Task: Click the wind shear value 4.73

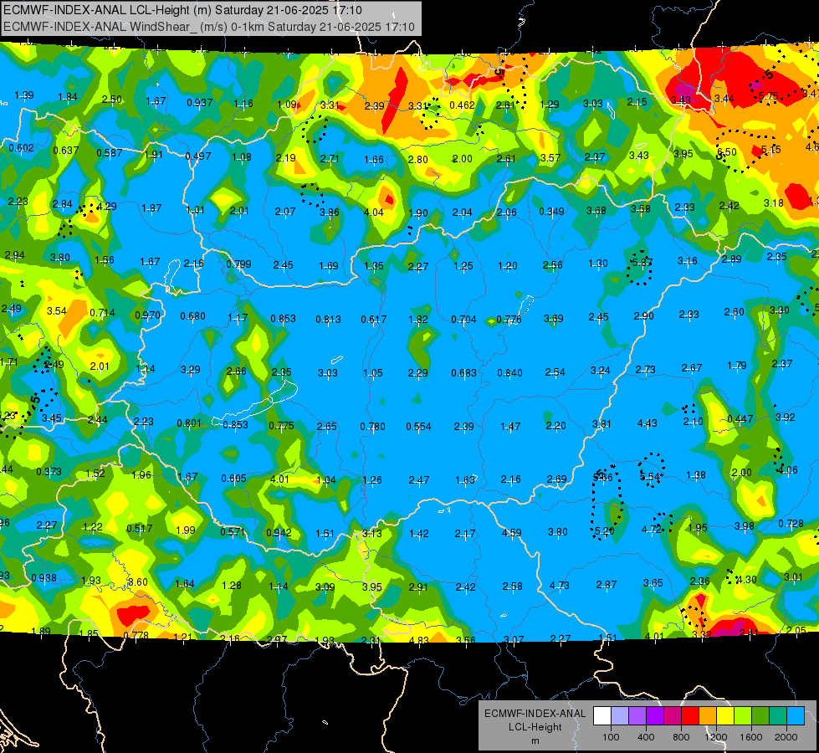Action: tap(559, 586)
